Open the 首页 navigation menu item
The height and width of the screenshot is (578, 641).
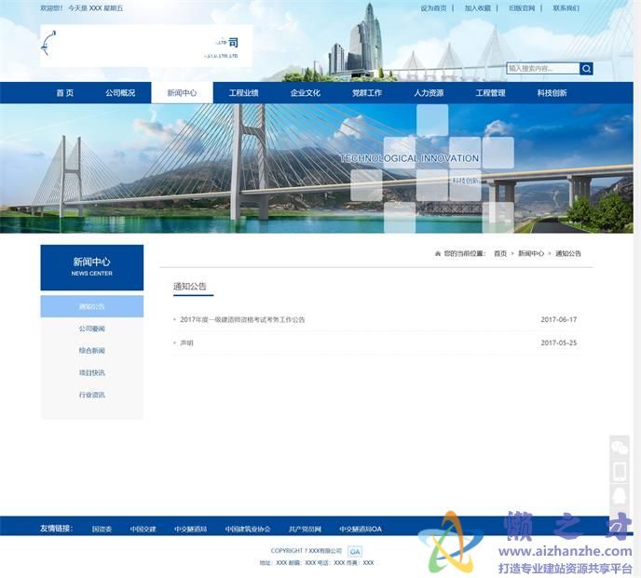pos(64,93)
